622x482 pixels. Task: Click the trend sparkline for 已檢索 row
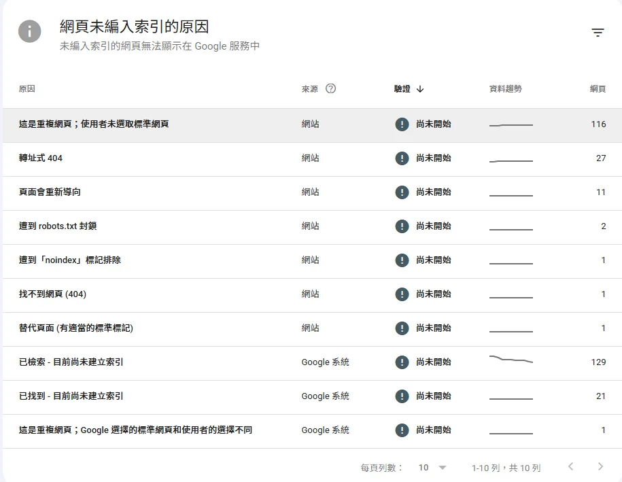click(x=511, y=359)
